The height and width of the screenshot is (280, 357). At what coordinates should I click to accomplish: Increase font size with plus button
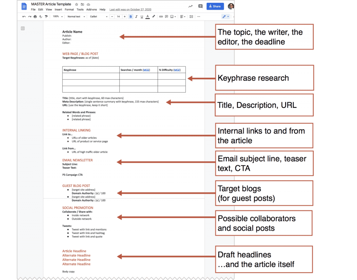(124, 17)
